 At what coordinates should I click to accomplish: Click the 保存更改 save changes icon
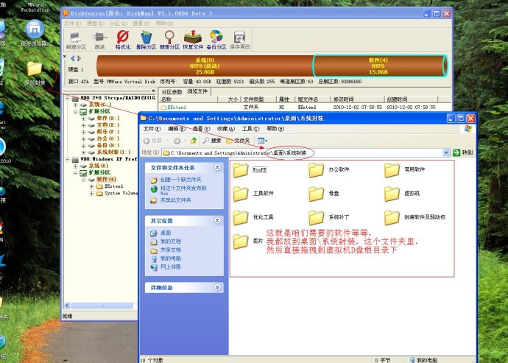point(240,40)
